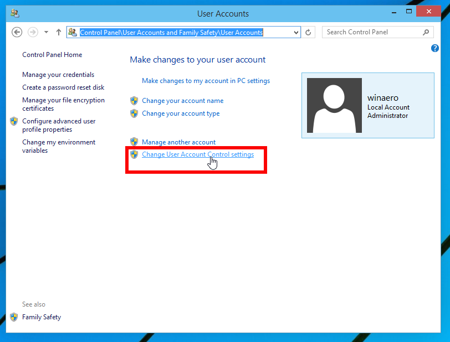
Task: Go up one level with the up arrow
Action: 58,32
